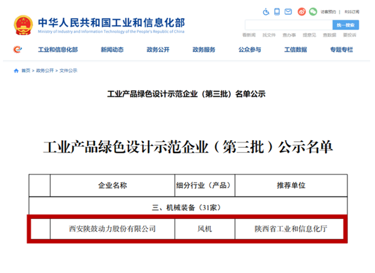
Task: Click 政务公开 in the breadcrumb
Action: tap(45, 71)
